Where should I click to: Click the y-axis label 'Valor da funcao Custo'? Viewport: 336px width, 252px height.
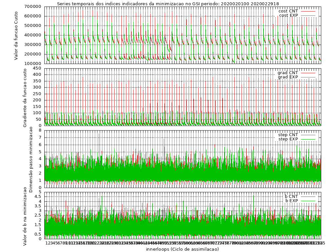pos(16,35)
